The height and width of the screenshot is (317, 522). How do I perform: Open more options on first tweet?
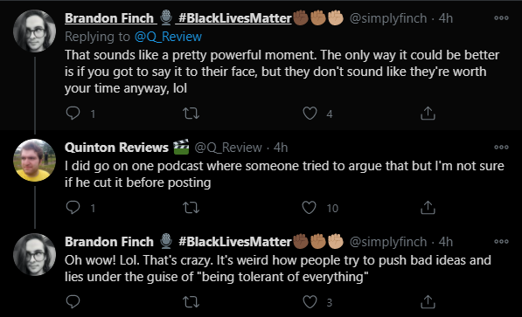click(x=501, y=18)
